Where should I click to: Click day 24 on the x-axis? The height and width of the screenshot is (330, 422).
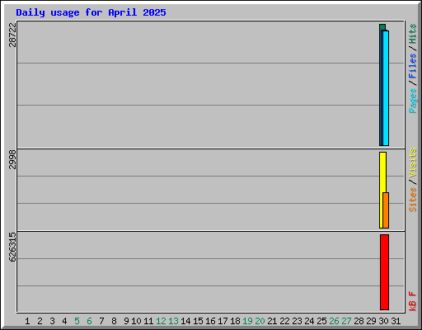309,321
